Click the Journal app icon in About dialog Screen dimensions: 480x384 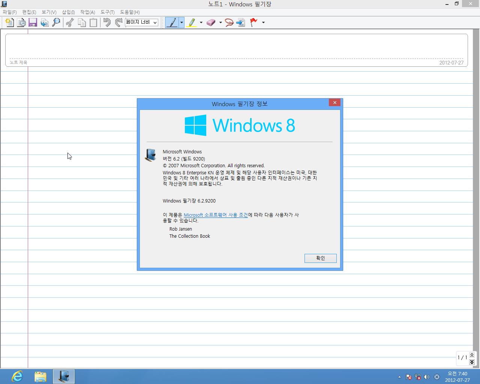(150, 155)
